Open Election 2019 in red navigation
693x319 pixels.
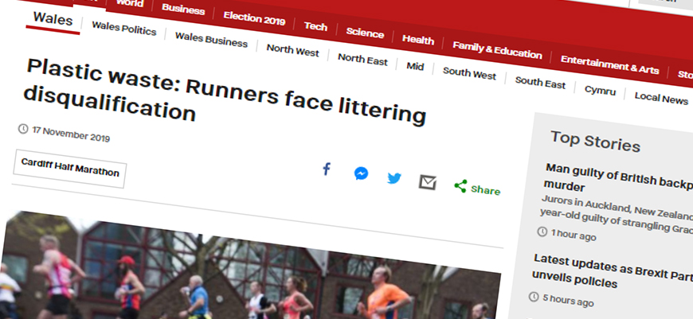coord(254,18)
